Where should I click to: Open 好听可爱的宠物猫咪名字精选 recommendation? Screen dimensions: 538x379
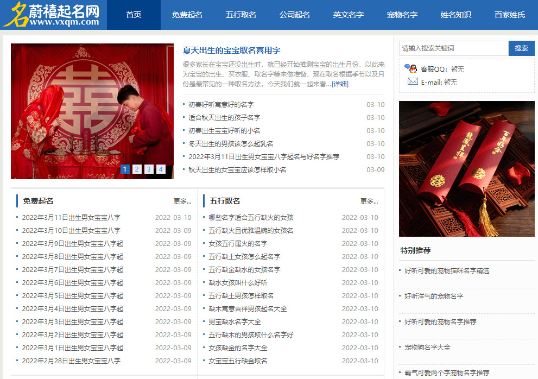(x=447, y=271)
